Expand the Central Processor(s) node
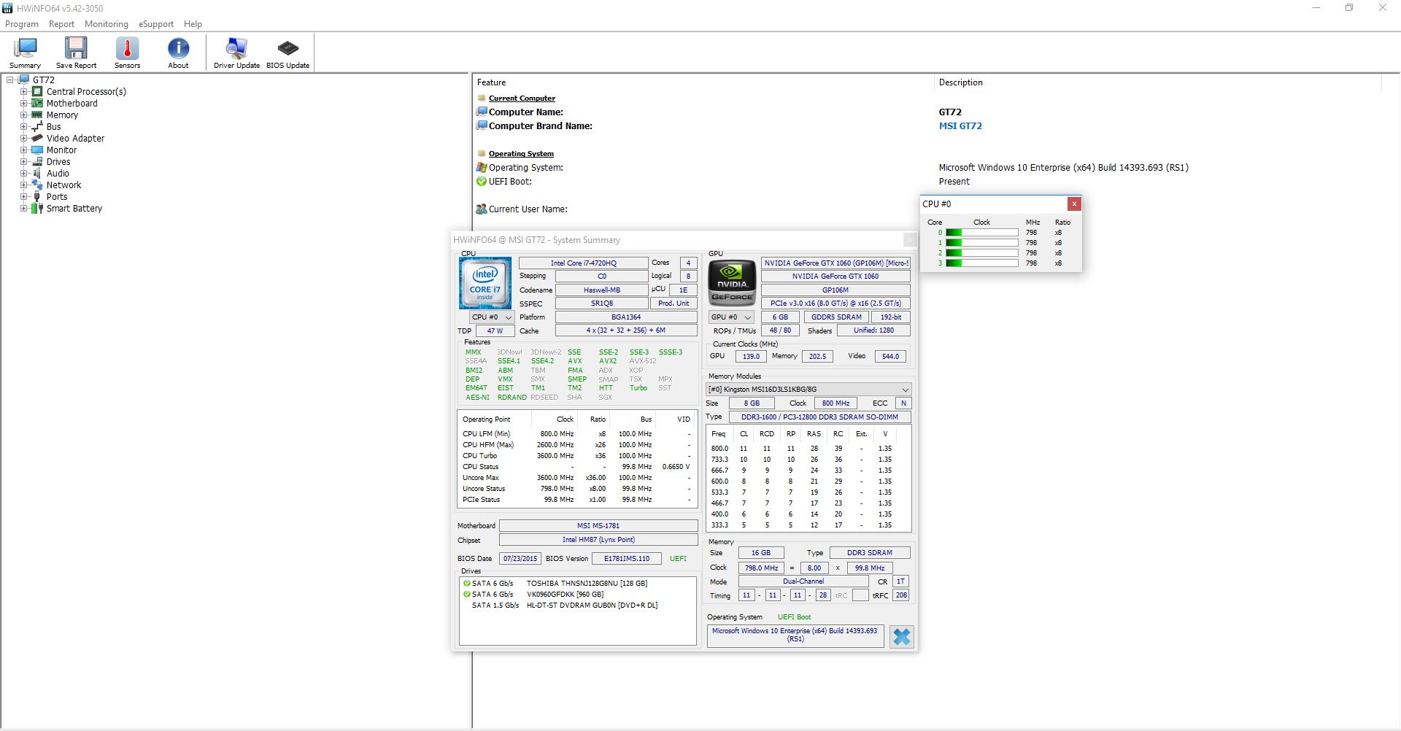Image resolution: width=1401 pixels, height=731 pixels. [x=24, y=92]
